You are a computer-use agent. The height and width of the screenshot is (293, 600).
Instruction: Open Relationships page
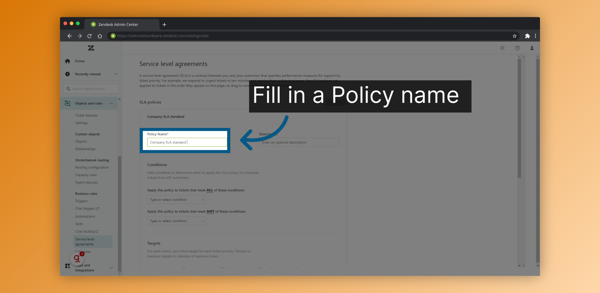coord(86,149)
